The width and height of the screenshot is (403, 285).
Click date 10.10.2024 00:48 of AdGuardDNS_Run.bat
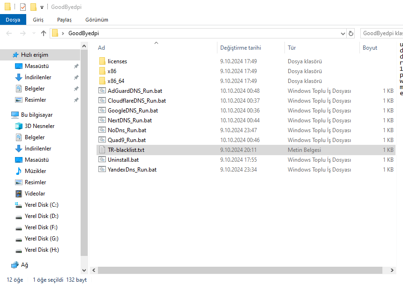point(240,91)
